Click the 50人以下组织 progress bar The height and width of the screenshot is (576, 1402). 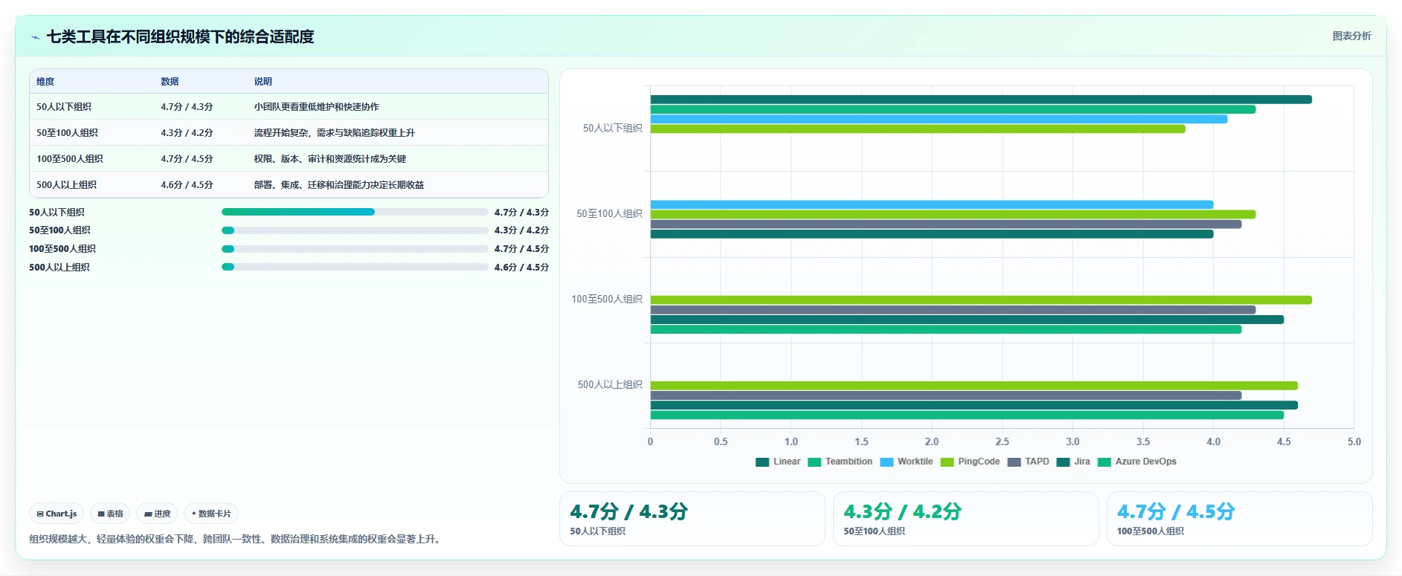(x=355, y=212)
